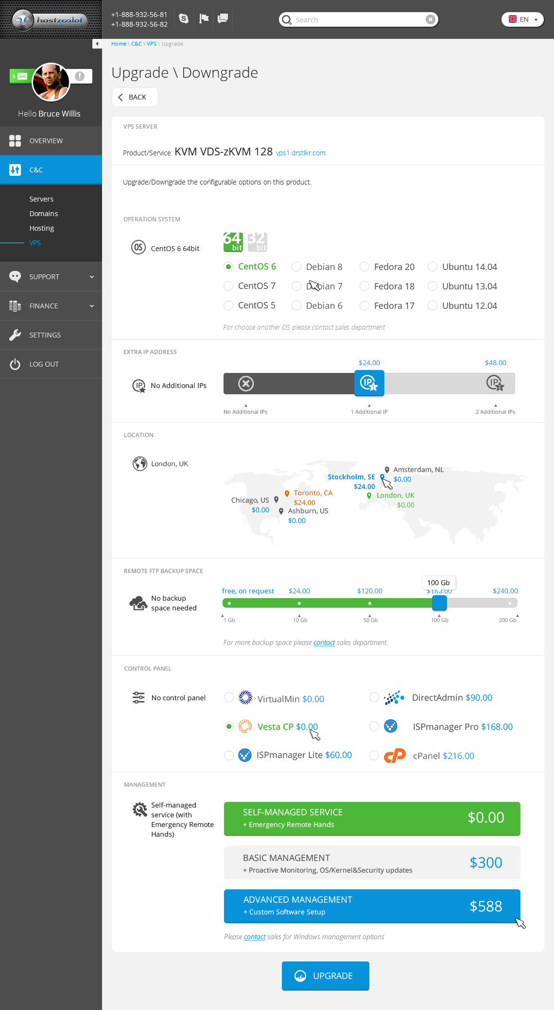
Task: Go to Hosting submenu item
Action: point(42,228)
